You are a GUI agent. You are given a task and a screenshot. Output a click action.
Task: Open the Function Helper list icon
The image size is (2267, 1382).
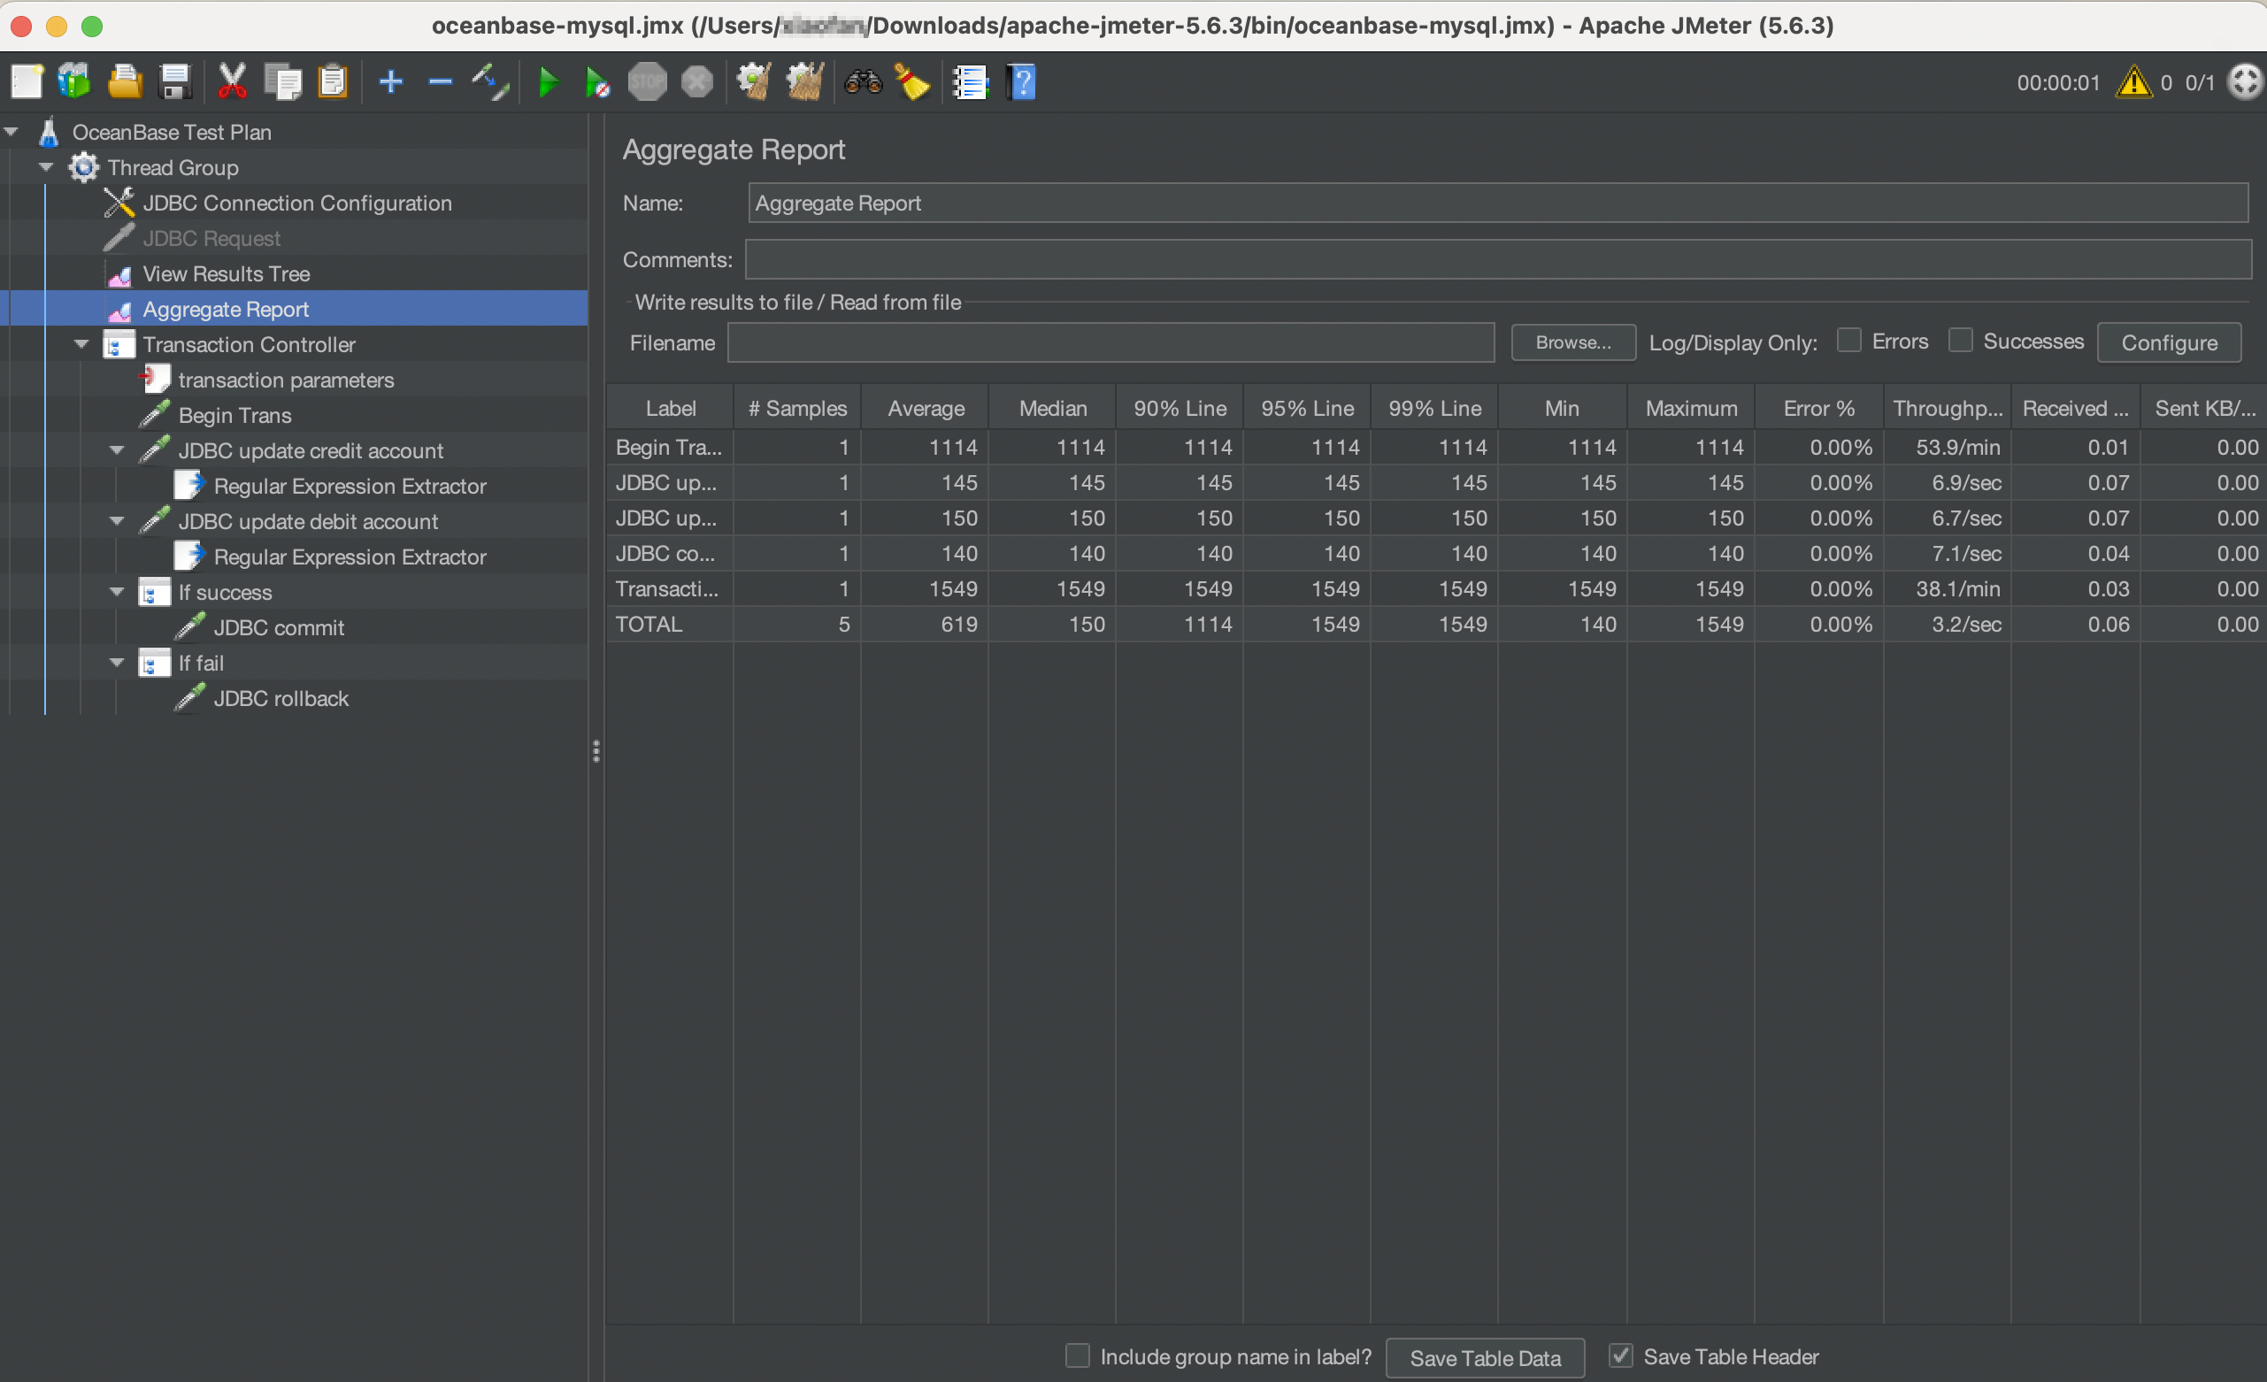coord(969,83)
